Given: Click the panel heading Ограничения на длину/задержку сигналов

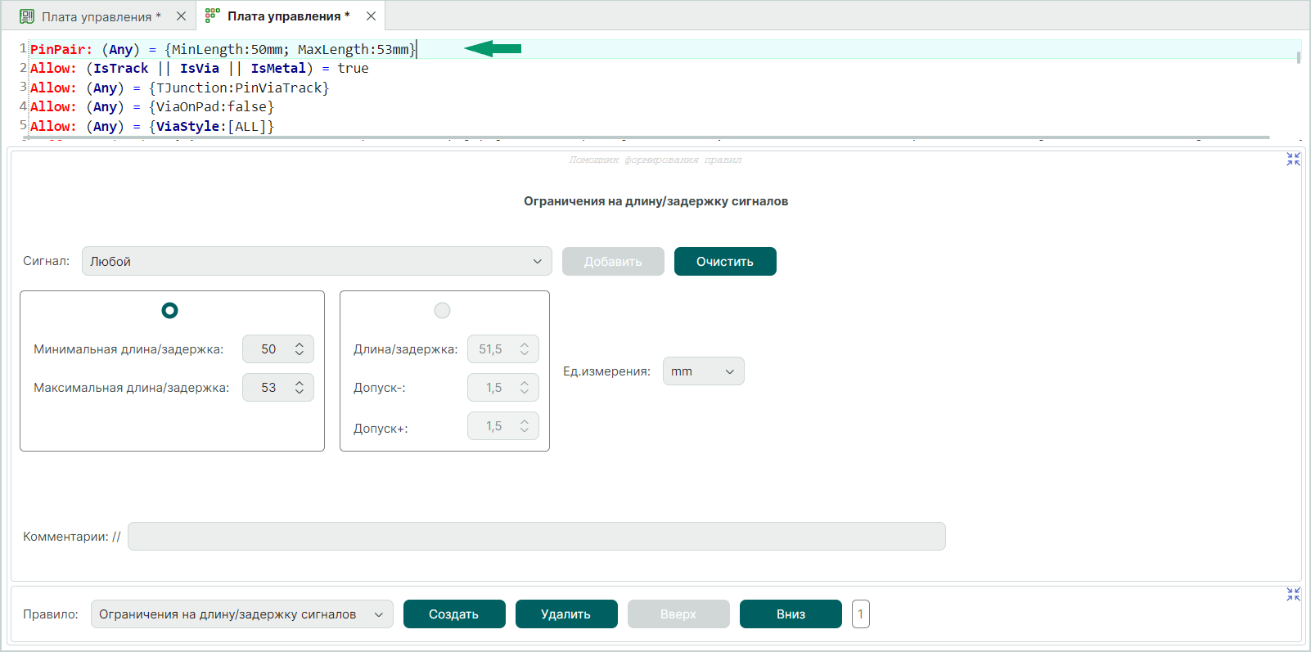Looking at the screenshot, I should [655, 201].
